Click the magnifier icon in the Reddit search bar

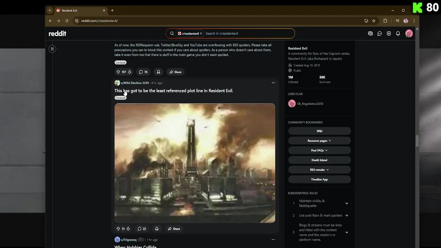[172, 33]
